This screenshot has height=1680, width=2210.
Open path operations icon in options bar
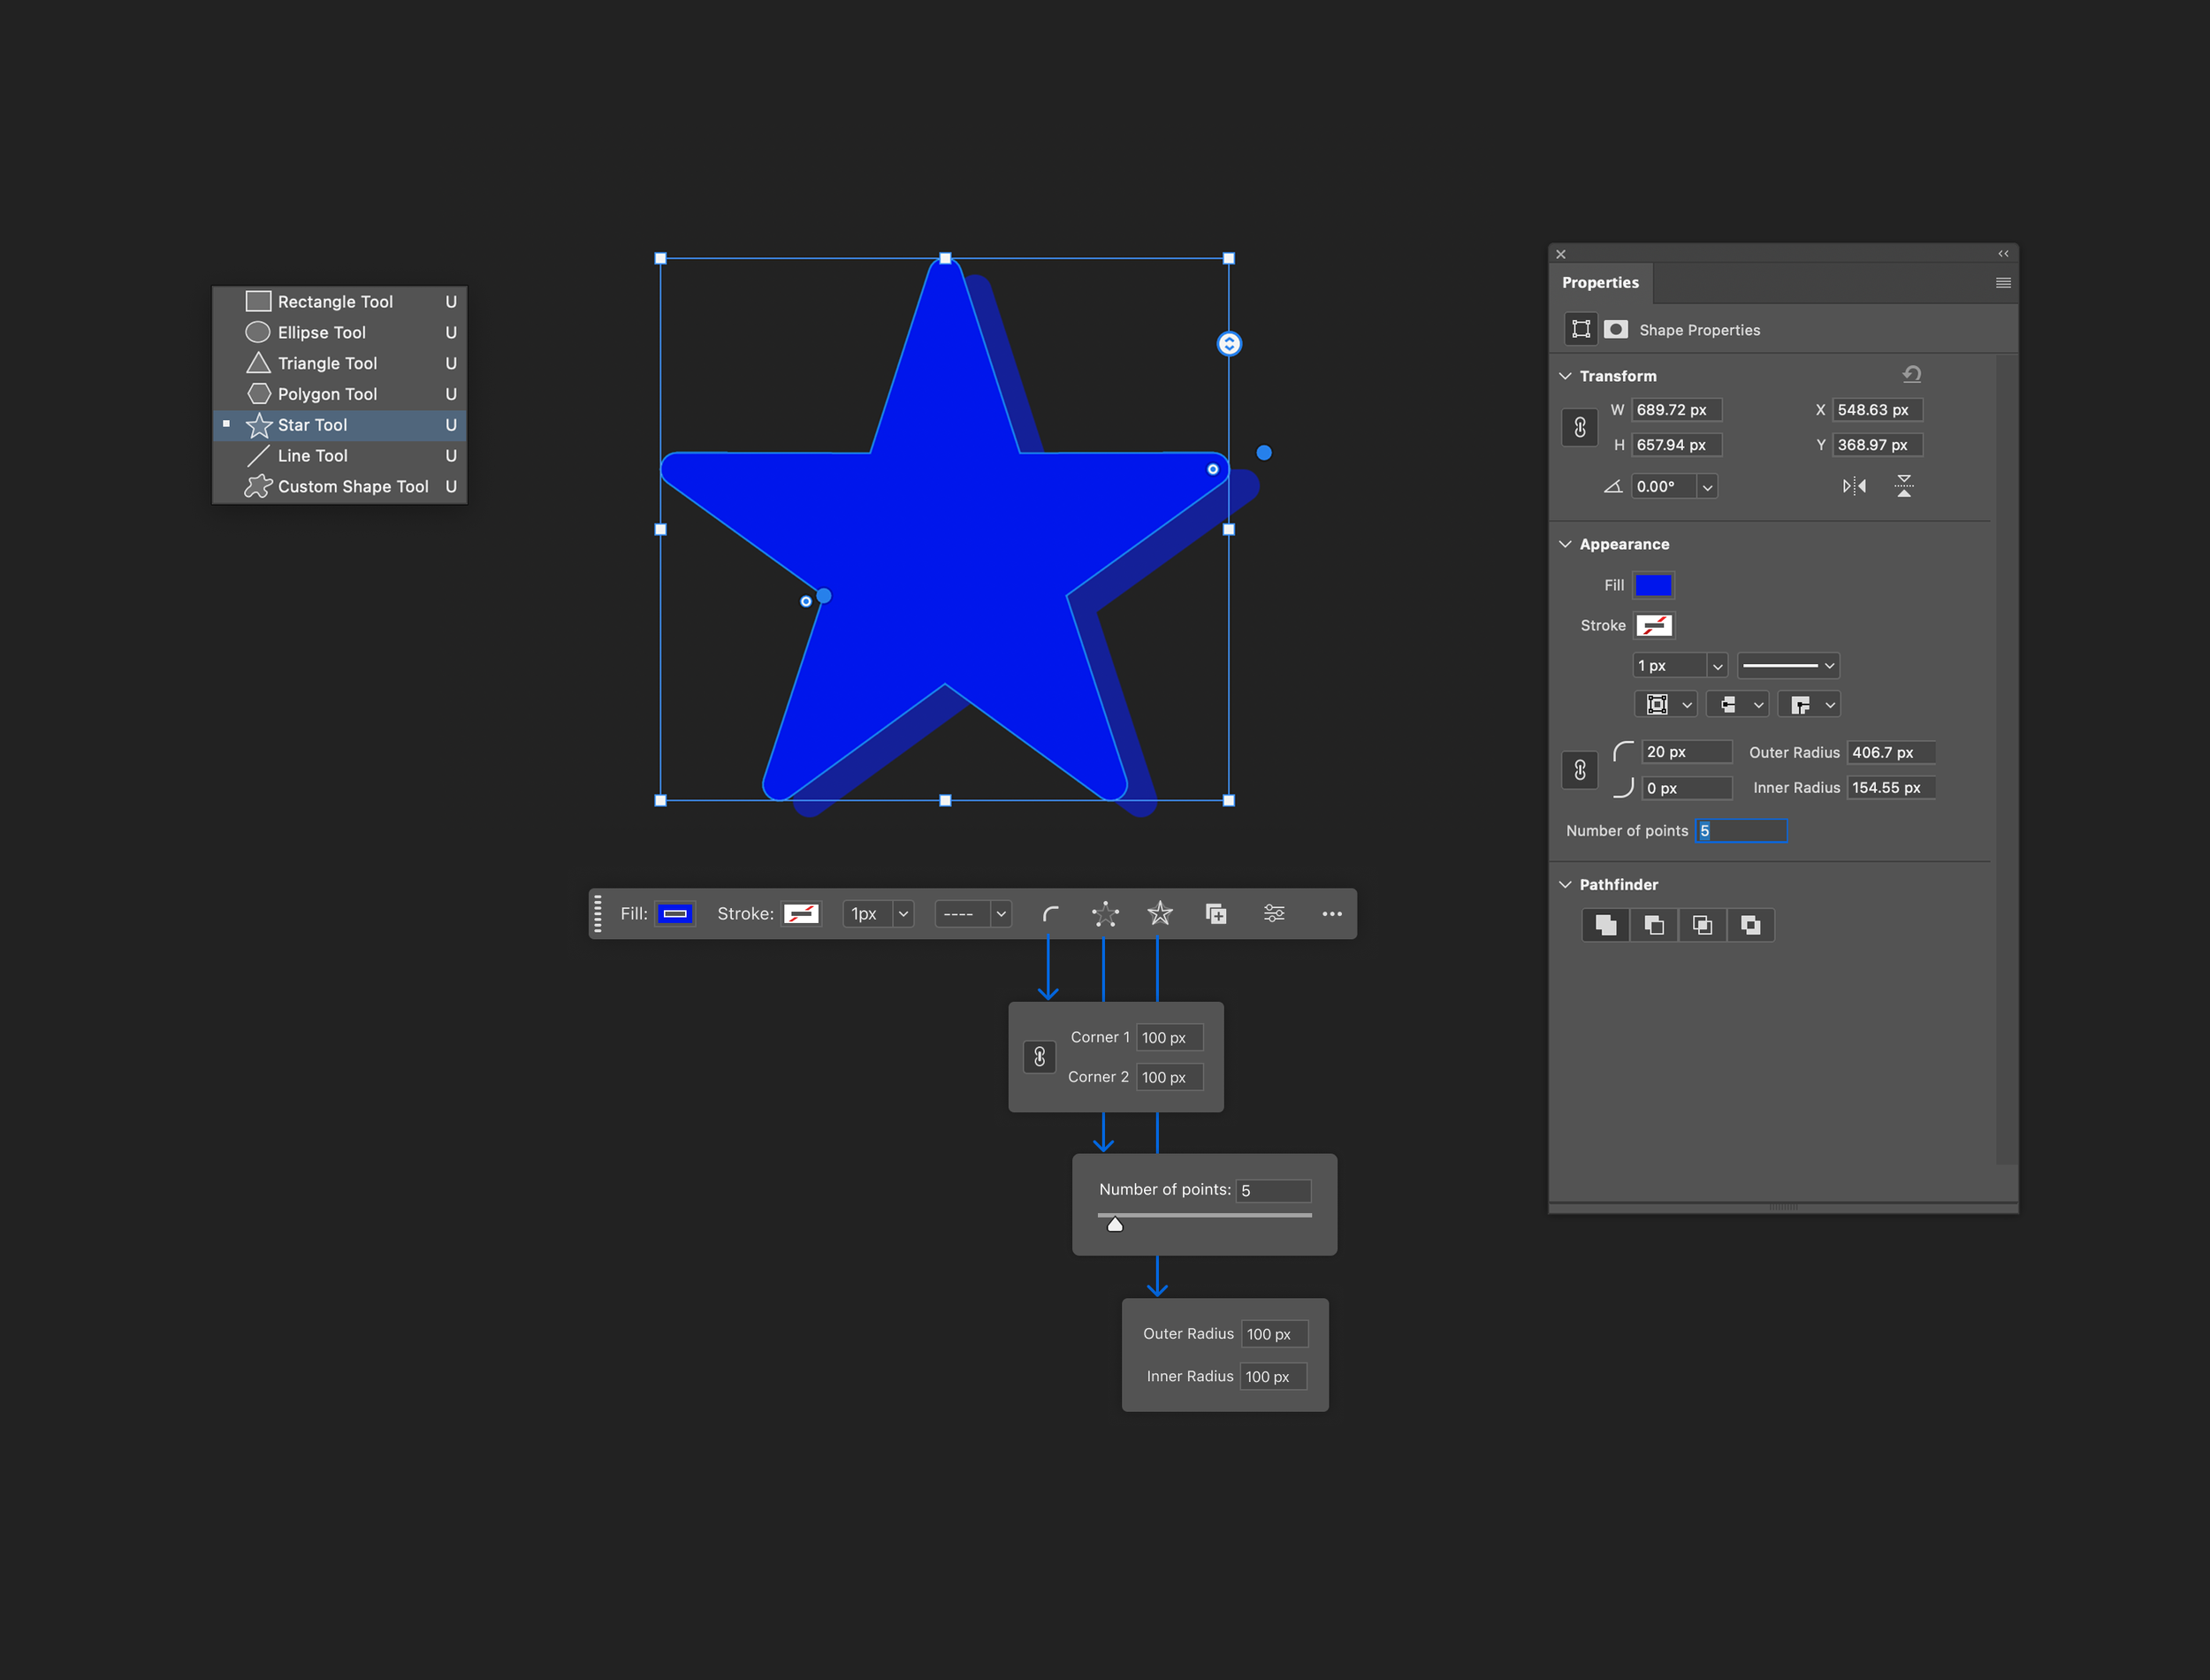click(1215, 913)
